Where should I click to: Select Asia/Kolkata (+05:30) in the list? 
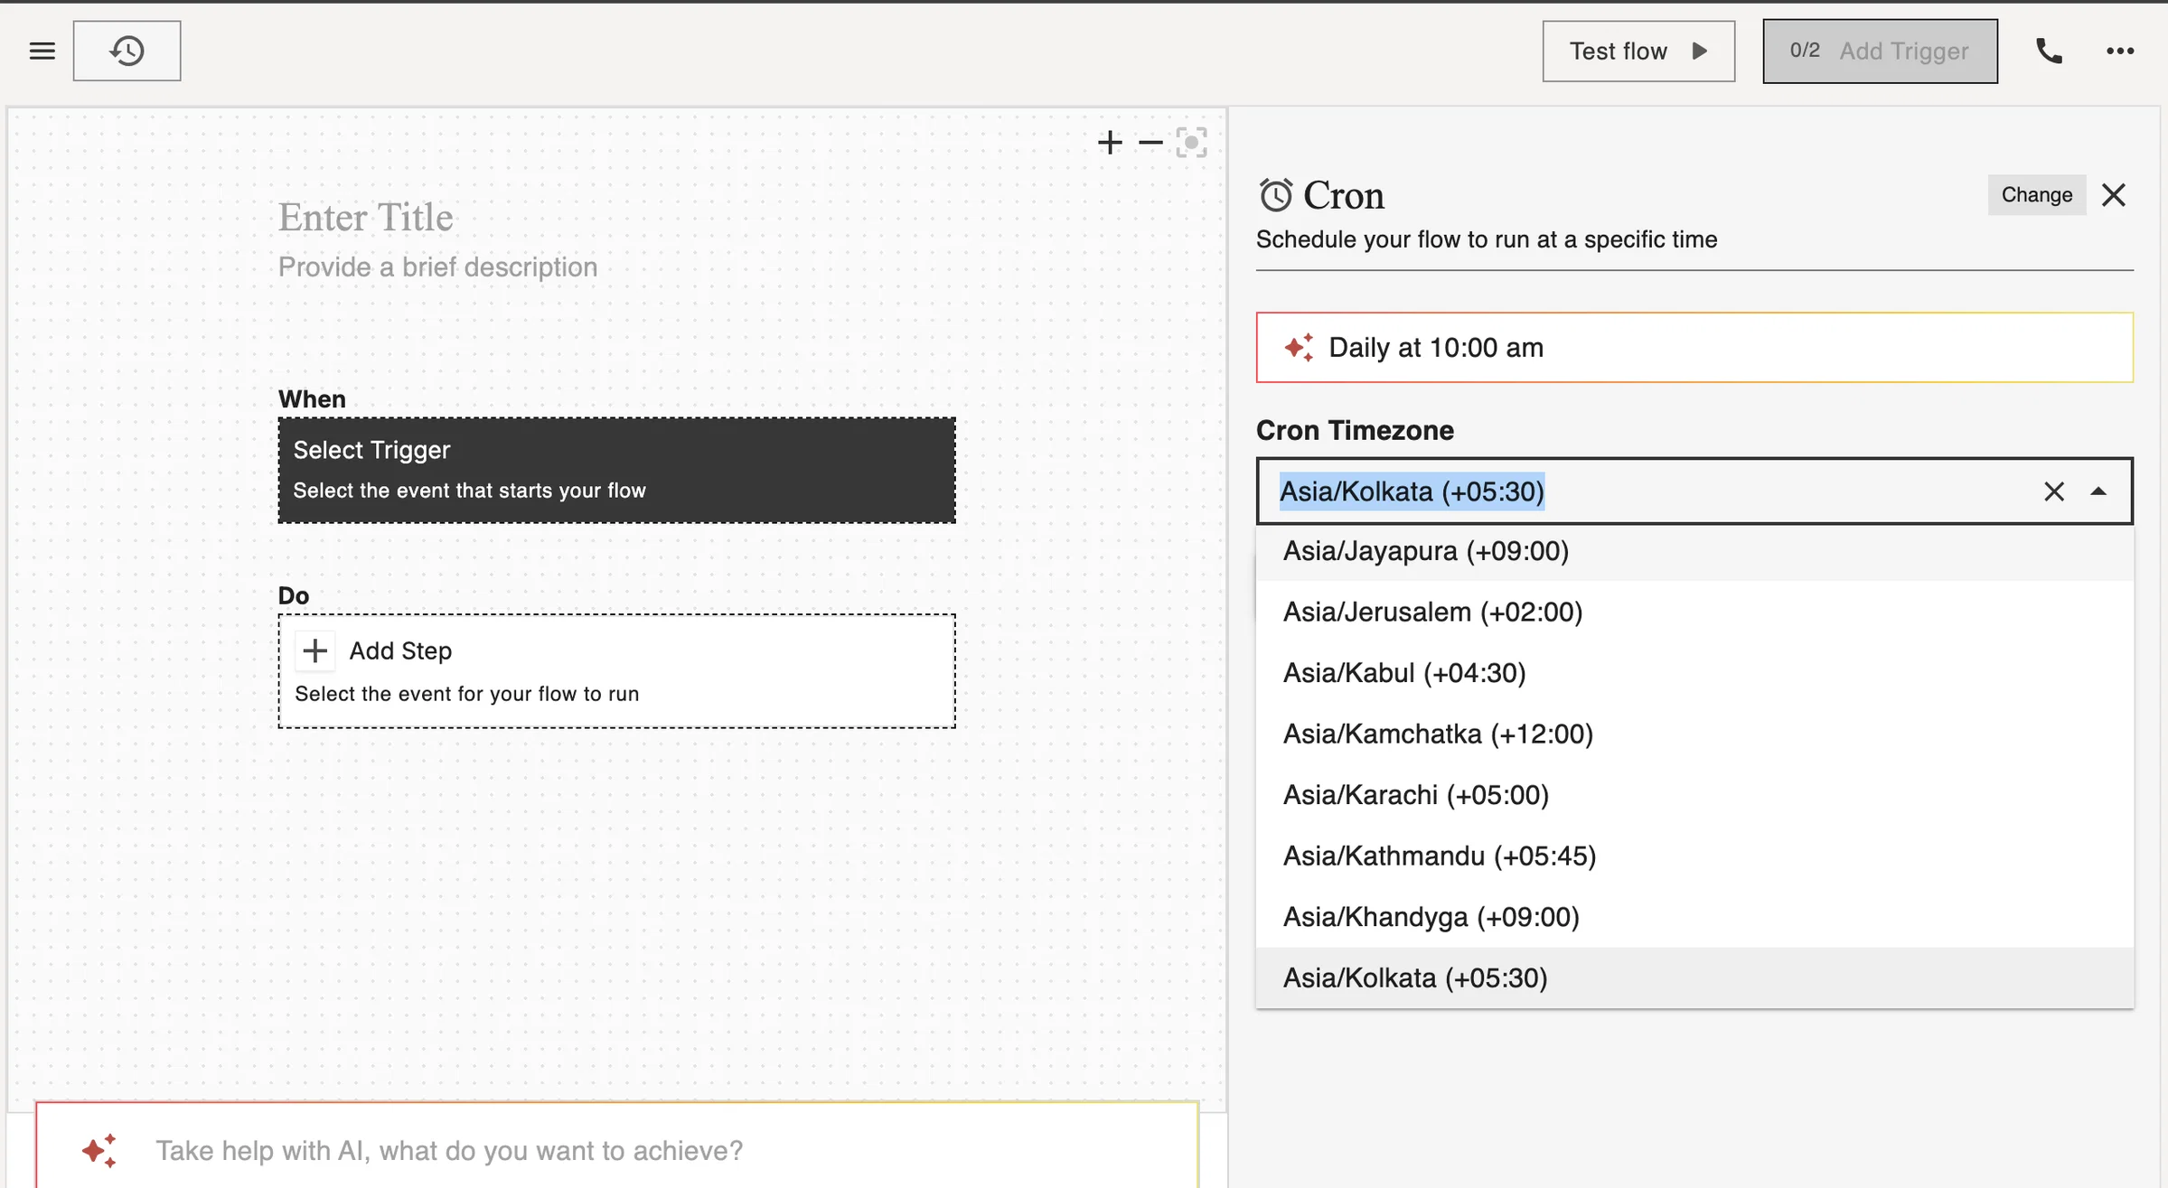point(1694,978)
